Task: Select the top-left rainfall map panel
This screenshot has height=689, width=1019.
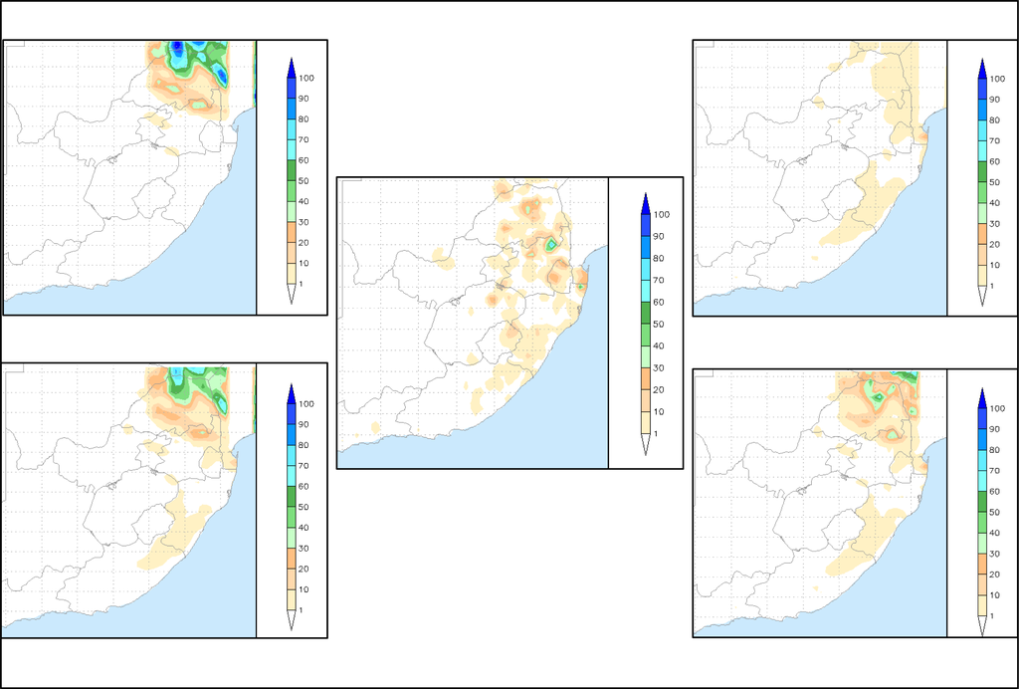Action: tap(165, 177)
